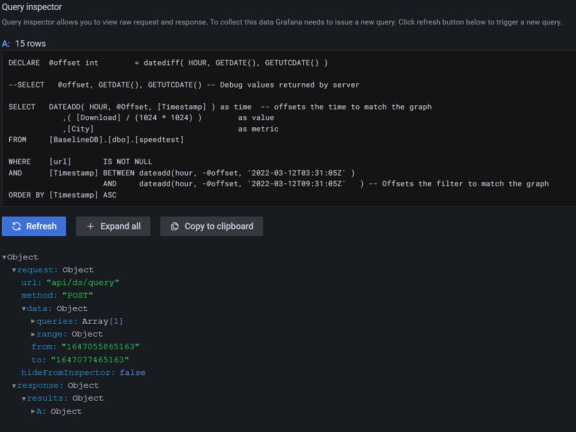Click the Refresh button label
This screenshot has width=576, height=432.
tap(41, 226)
